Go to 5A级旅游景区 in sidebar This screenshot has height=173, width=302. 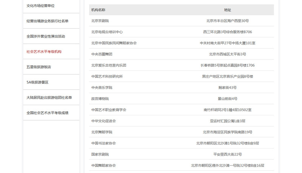[37, 82]
